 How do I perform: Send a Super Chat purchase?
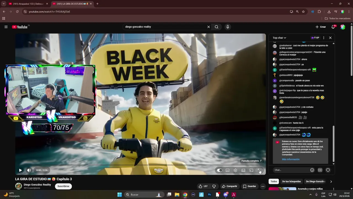[320, 170]
